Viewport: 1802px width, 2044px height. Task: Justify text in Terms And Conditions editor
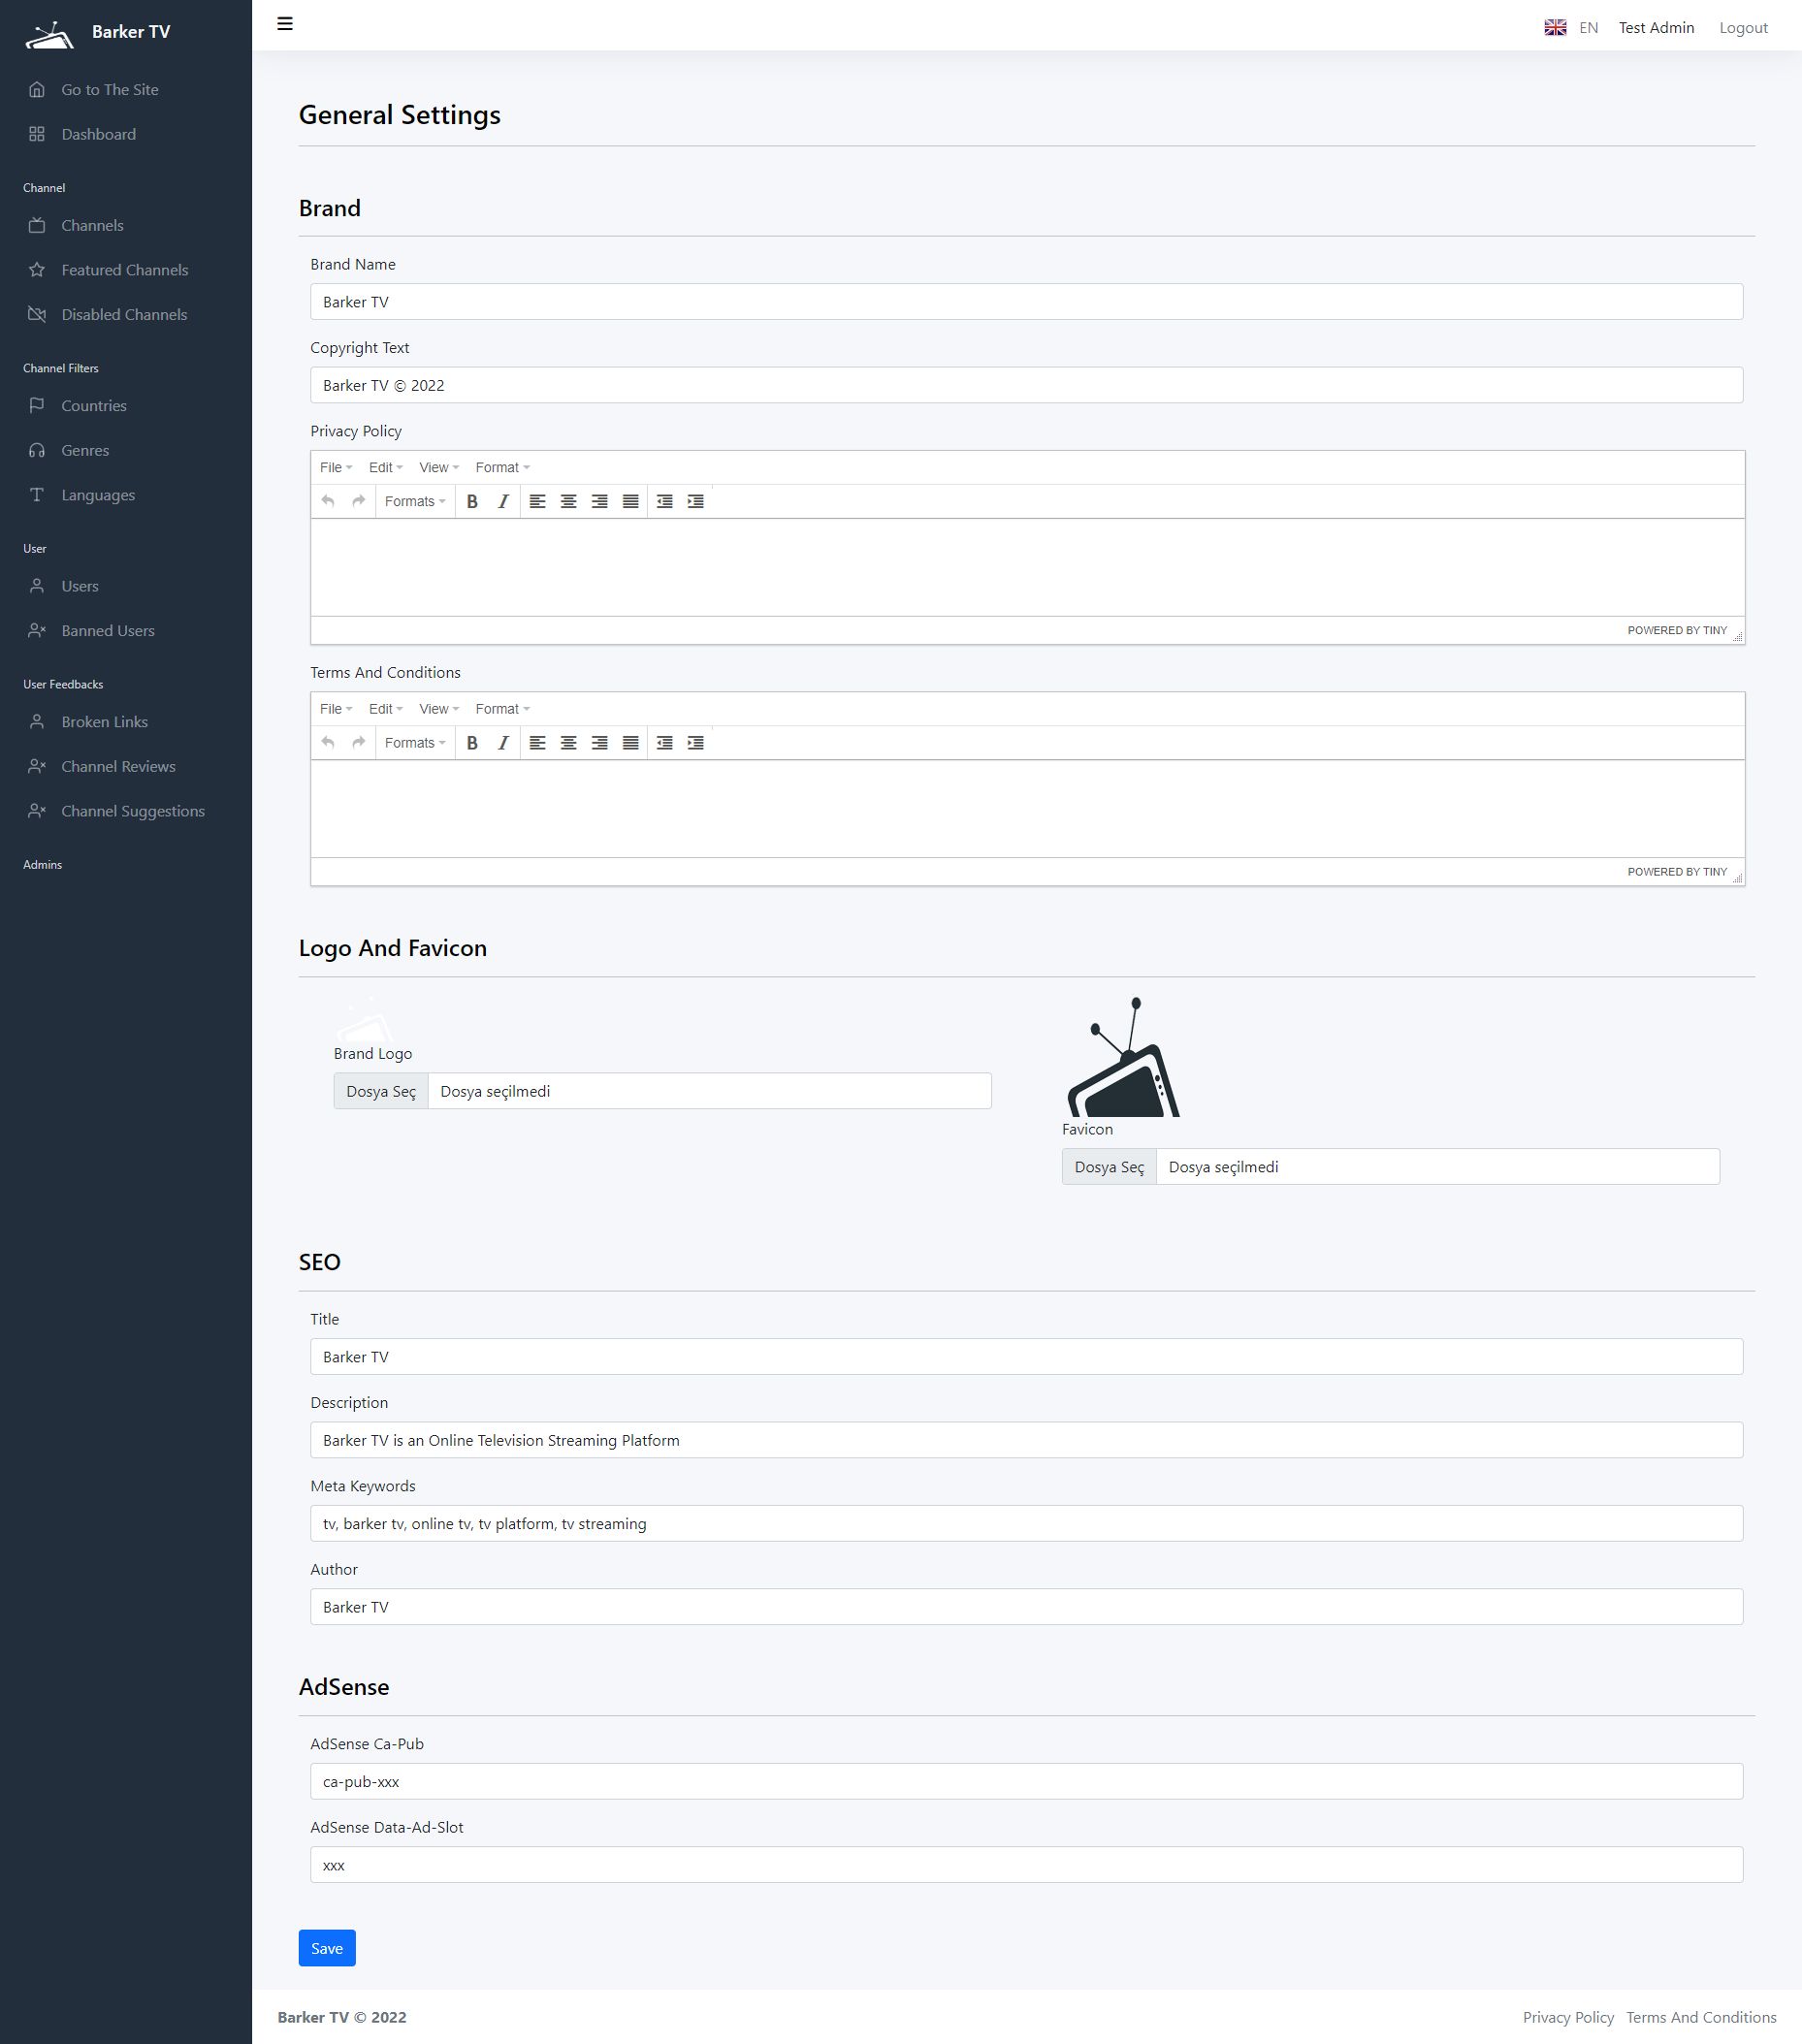click(x=630, y=743)
